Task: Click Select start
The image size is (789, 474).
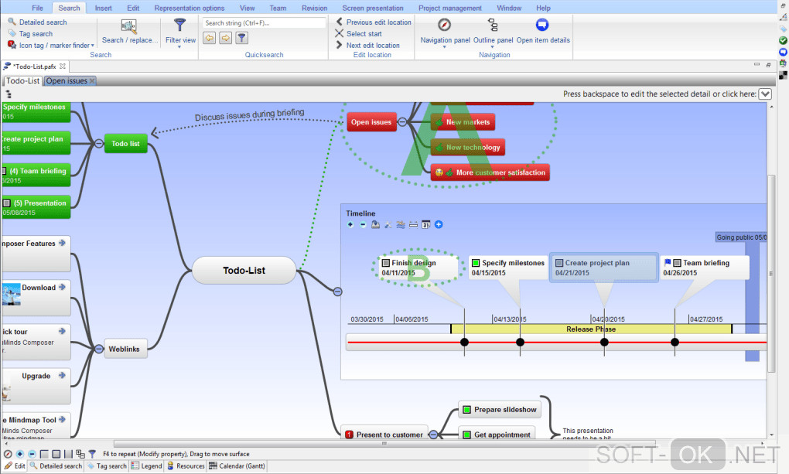Action: tap(359, 34)
